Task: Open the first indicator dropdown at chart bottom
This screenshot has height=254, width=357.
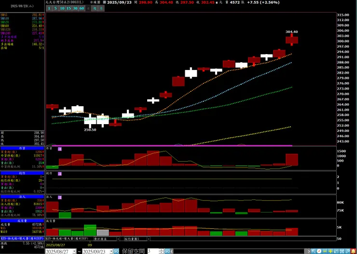Action: (x=118, y=239)
